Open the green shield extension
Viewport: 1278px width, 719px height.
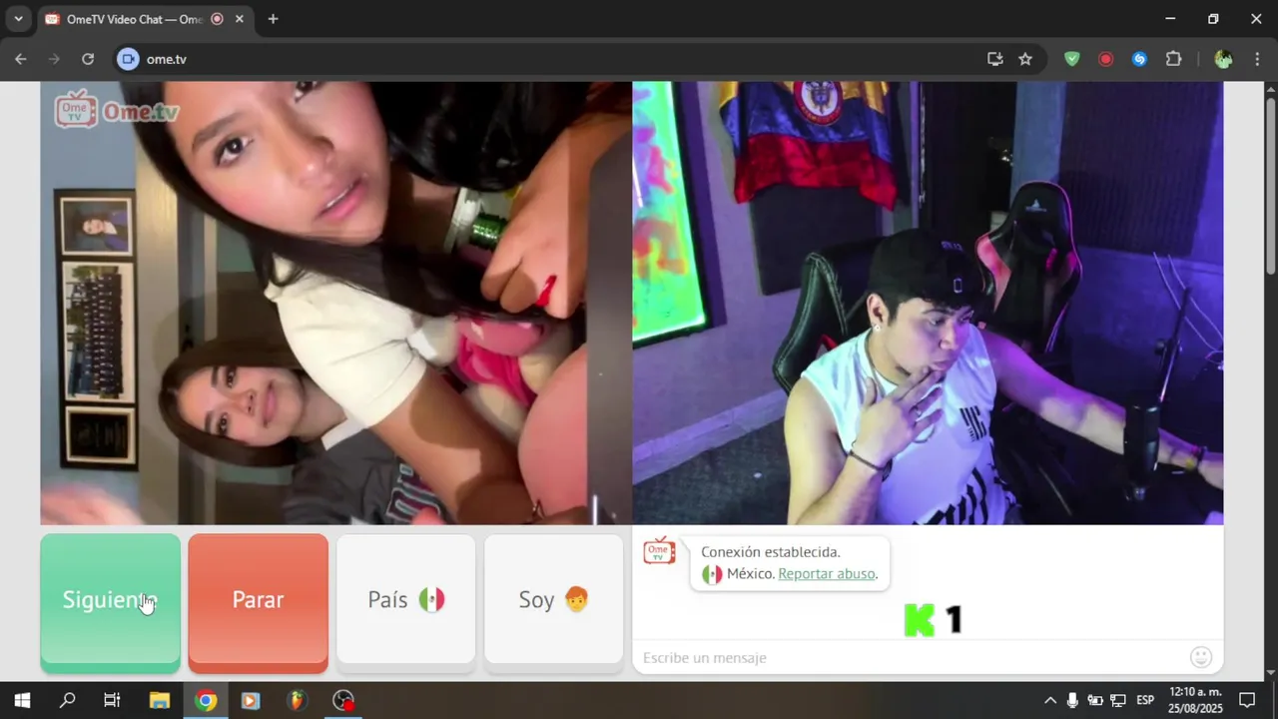[x=1071, y=59]
